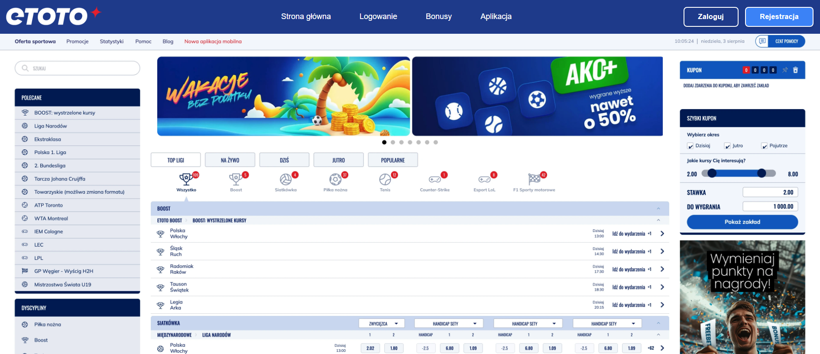Open the Zwycięzca market dropdown
This screenshot has width=820, height=354.
tap(382, 323)
